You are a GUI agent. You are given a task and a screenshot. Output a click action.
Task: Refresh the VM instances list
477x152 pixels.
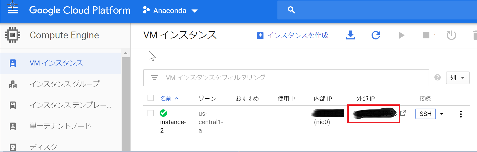pyautogui.click(x=376, y=35)
